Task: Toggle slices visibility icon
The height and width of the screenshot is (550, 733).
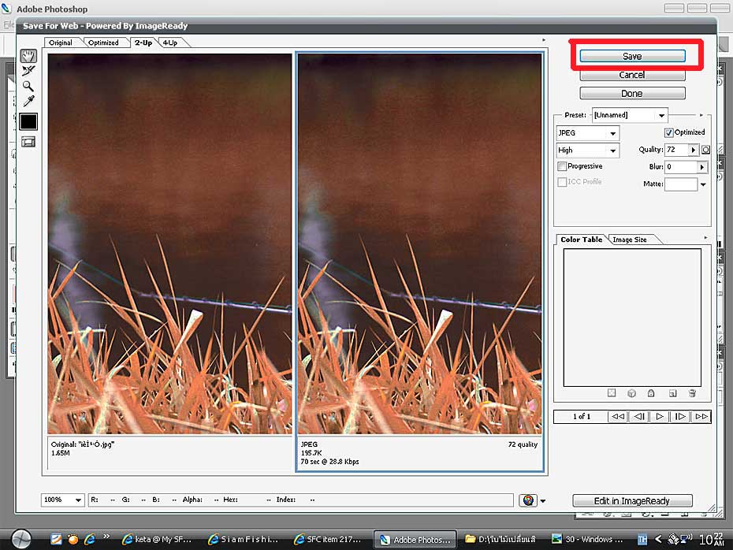Action: pos(28,142)
